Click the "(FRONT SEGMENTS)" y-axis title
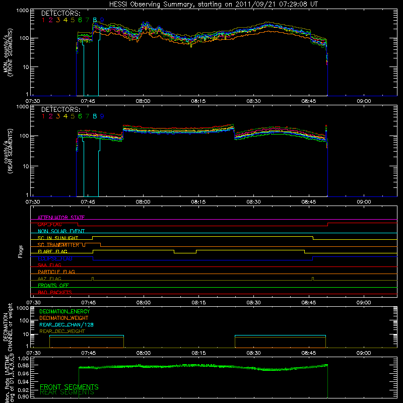 (x=10, y=53)
